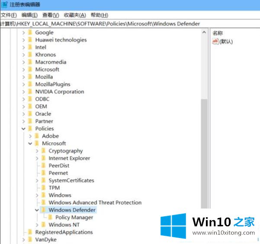
Task: Open the 收藏夹(A) menu
Action: pos(75,15)
